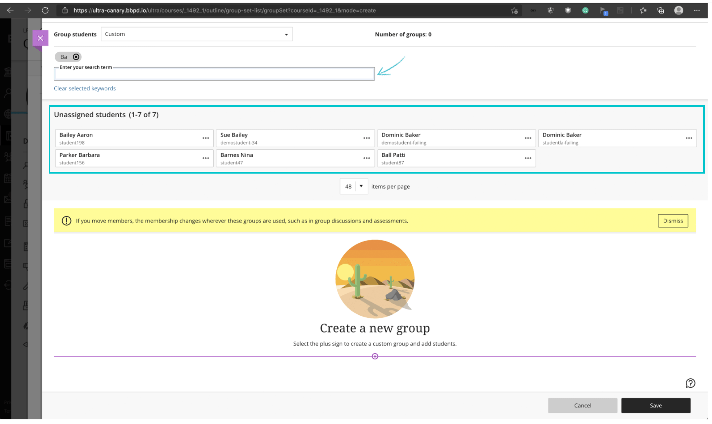This screenshot has height=424, width=712.
Task: Close the purple panel with the X
Action: [40, 37]
